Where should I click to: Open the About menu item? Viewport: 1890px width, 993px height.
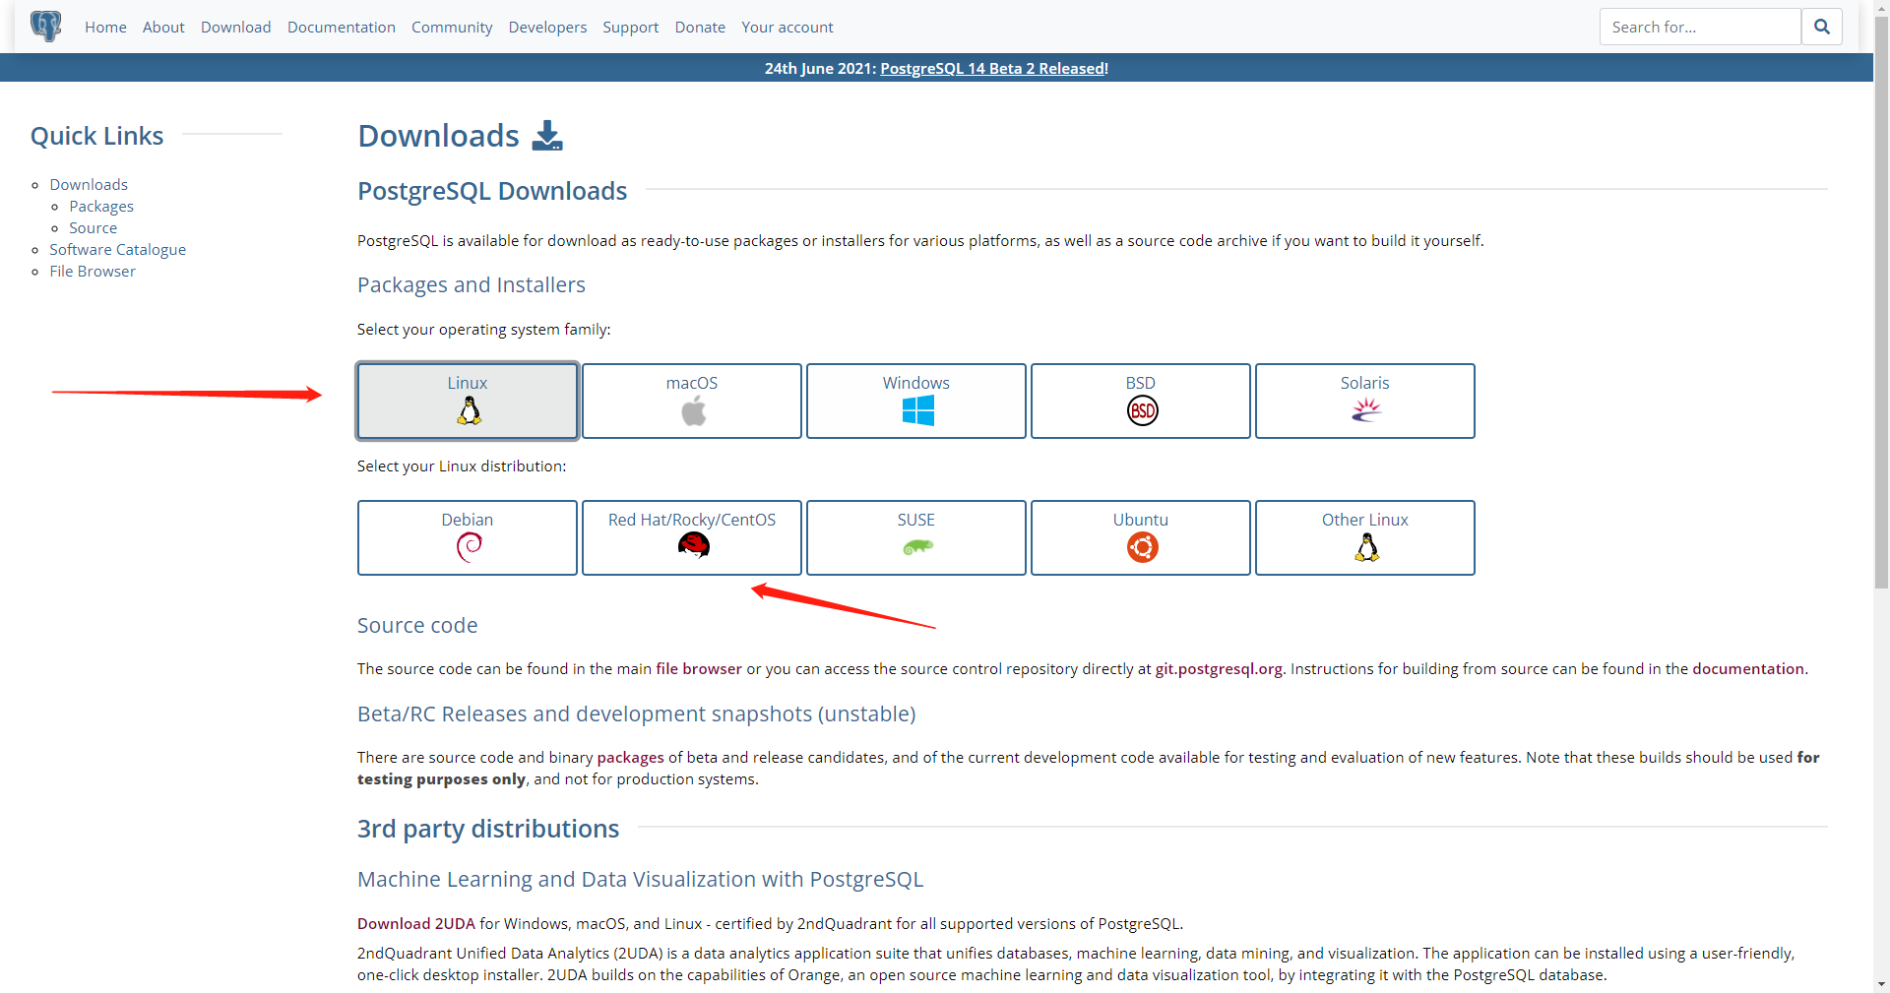[x=163, y=28]
